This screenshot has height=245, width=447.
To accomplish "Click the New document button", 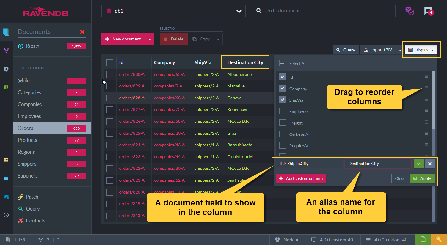I will tap(123, 39).
